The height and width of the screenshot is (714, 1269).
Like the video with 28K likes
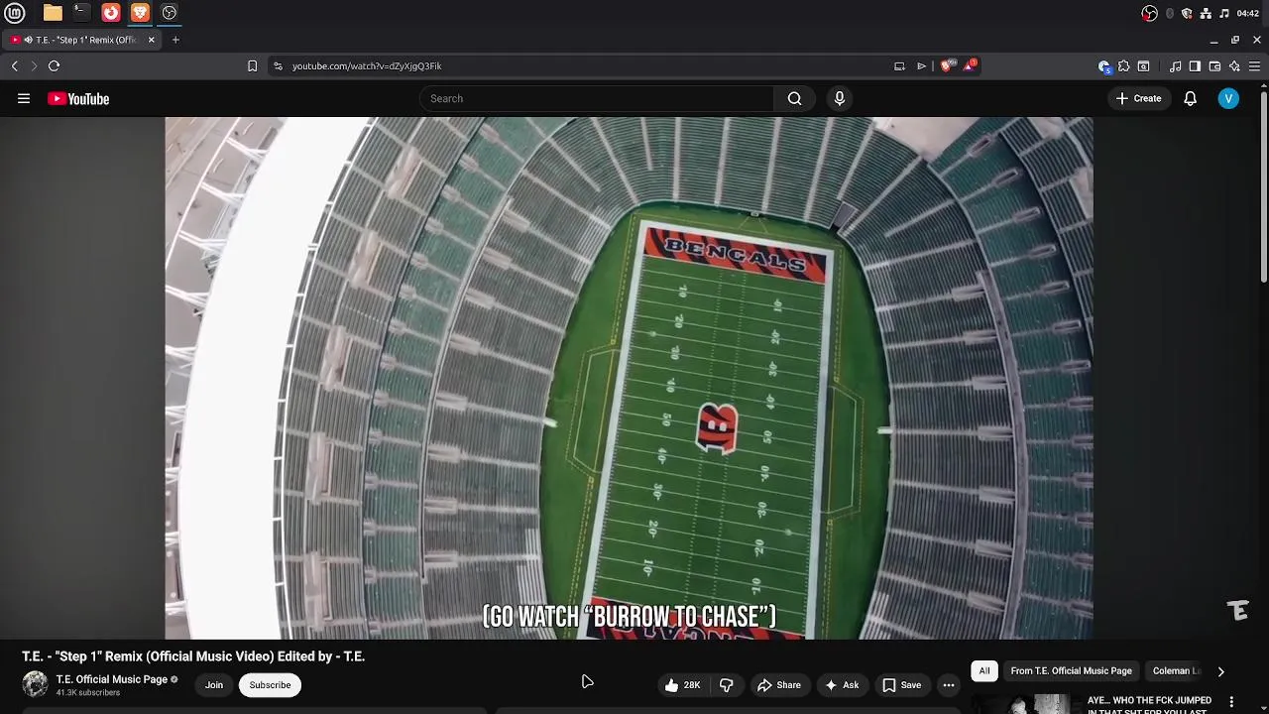682,685
